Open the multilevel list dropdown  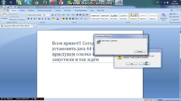[73, 15]
